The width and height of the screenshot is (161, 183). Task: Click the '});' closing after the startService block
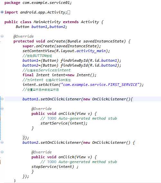26,138
